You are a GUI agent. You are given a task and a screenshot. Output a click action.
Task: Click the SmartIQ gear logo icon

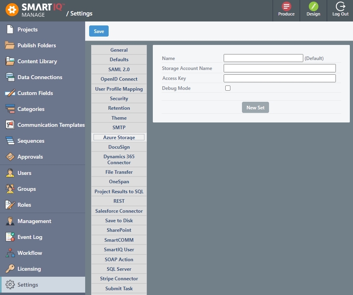[x=12, y=10]
